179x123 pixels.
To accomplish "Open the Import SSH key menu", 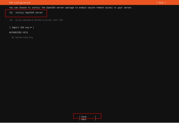I will point(22,27).
